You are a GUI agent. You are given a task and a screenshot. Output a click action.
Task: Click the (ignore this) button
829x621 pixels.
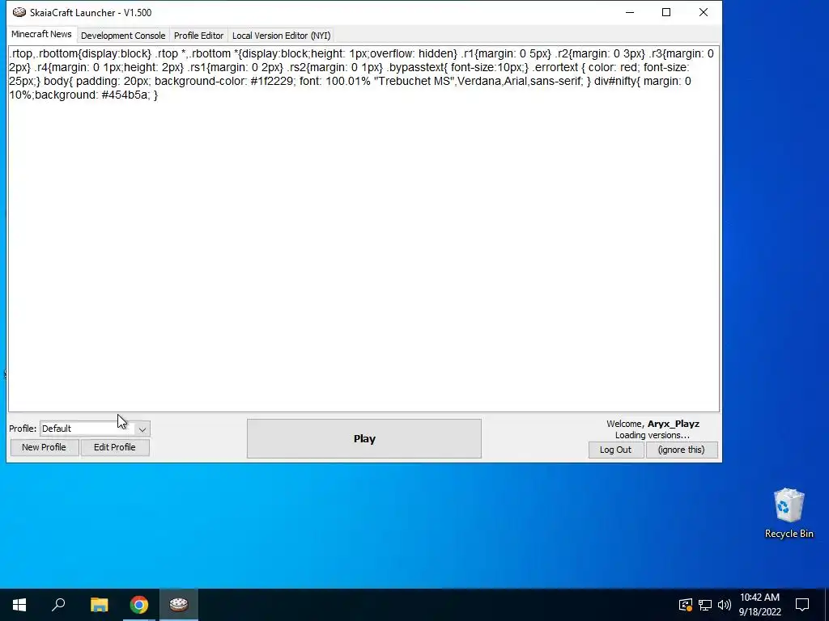click(x=681, y=450)
